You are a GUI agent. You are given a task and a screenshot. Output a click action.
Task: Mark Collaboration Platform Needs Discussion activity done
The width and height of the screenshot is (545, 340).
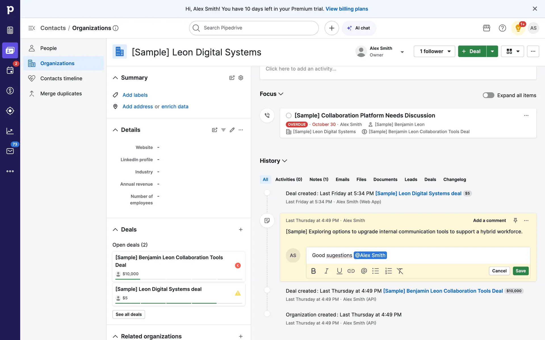coord(289,116)
